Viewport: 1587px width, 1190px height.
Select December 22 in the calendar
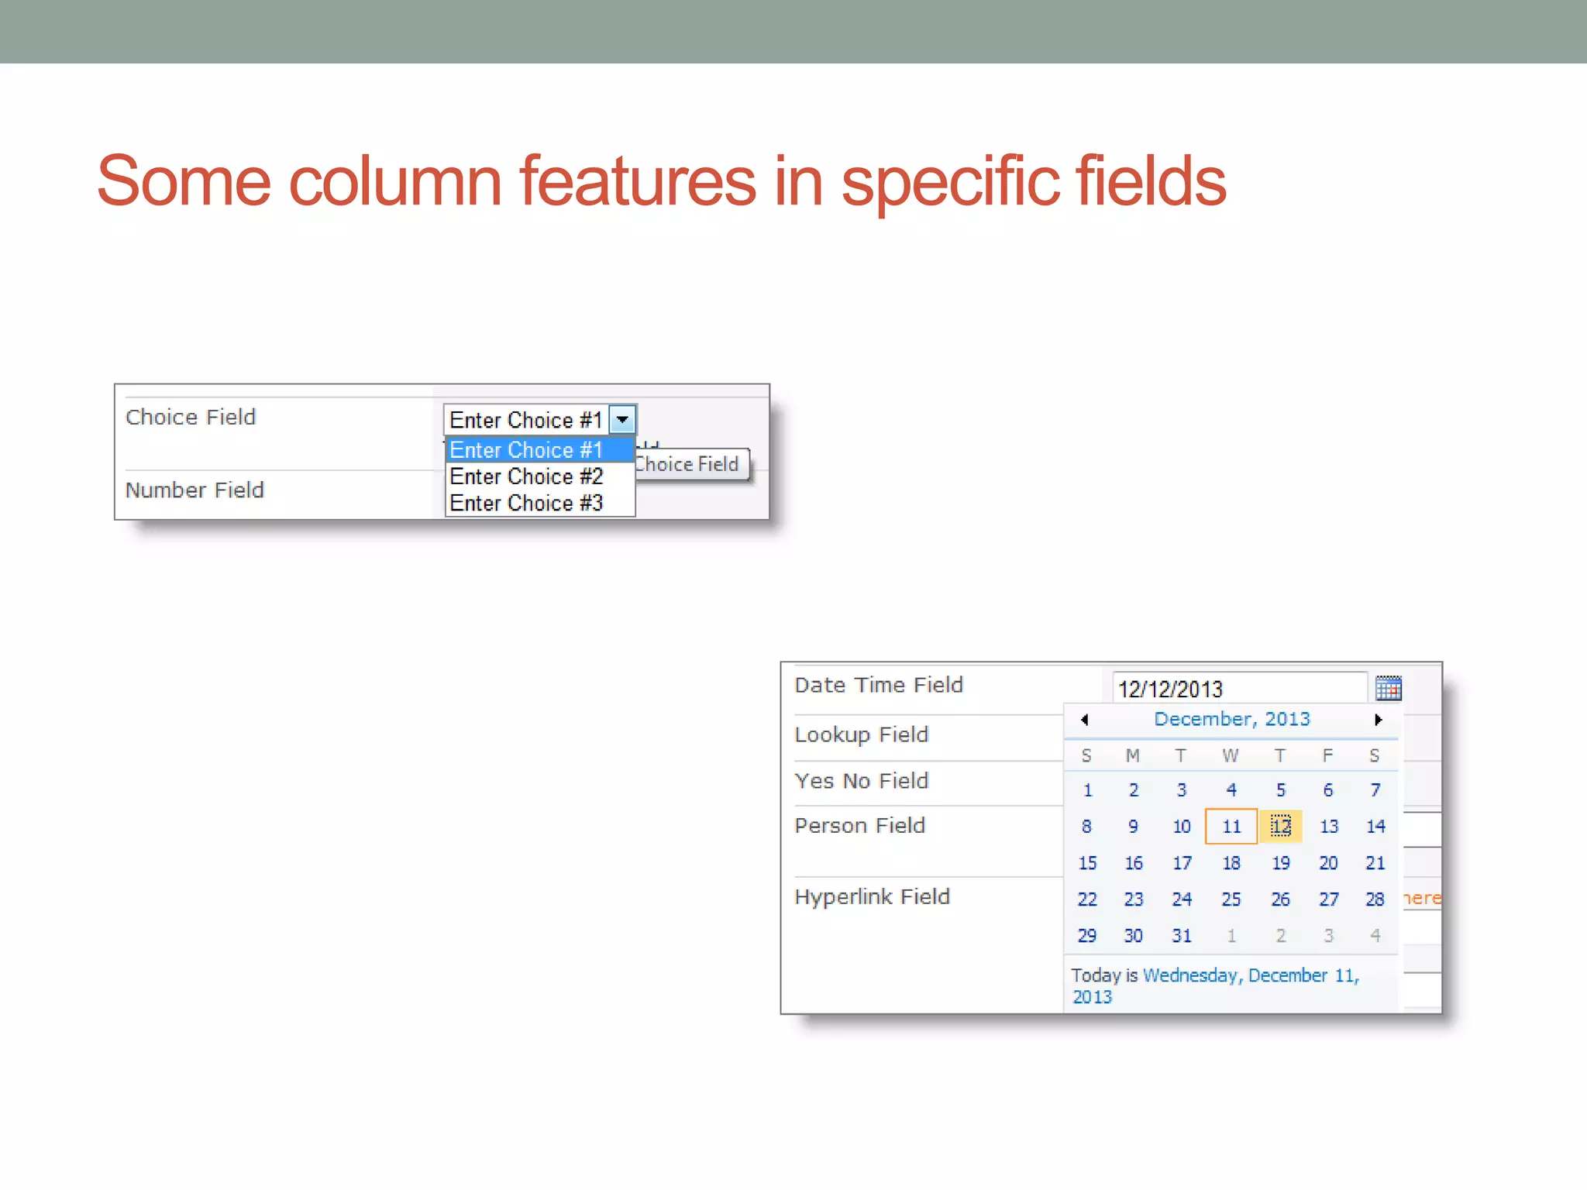(x=1087, y=899)
